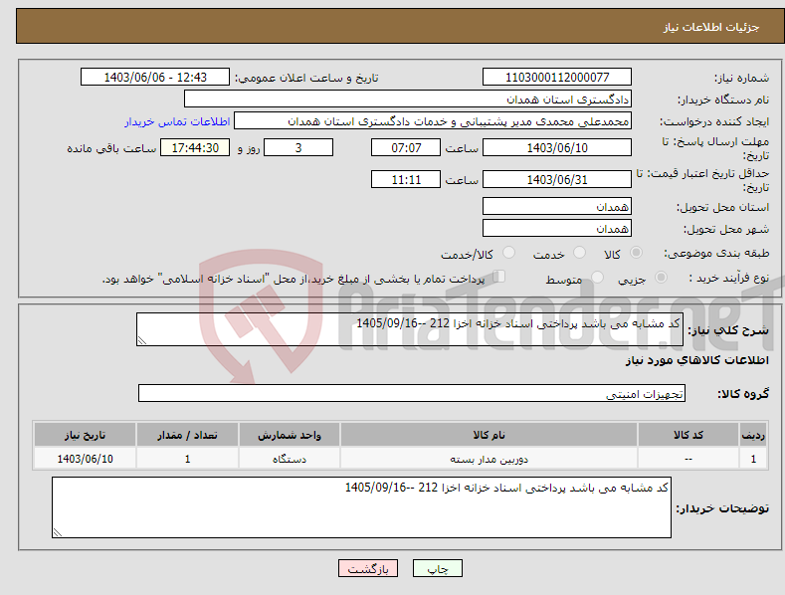Viewport: 785px width, 595px height.
Task: Click the تعداد / مقدار column header
Action: pyautogui.click(x=187, y=435)
